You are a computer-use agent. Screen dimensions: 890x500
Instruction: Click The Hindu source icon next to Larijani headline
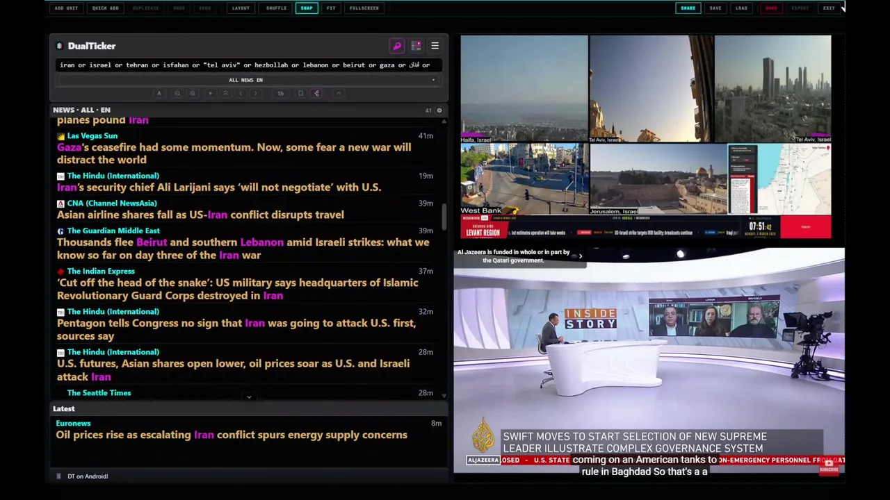click(x=60, y=176)
